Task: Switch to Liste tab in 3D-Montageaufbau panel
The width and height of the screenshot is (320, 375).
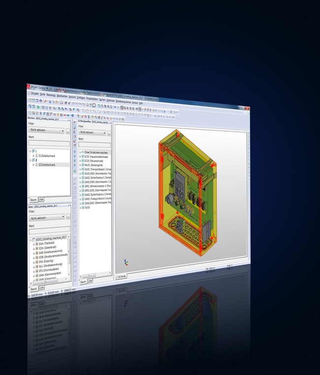Action: (90, 281)
